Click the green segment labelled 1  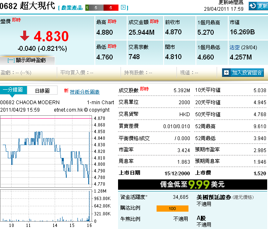click(x=87, y=8)
